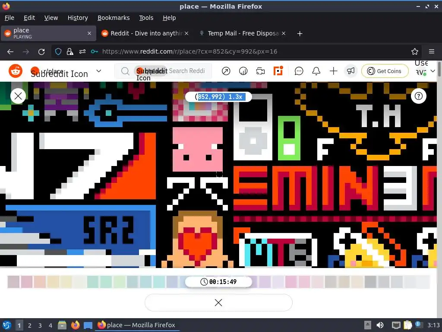Image resolution: width=442 pixels, height=332 pixels.
Task: Open the Edit menu
Action: click(x=29, y=18)
